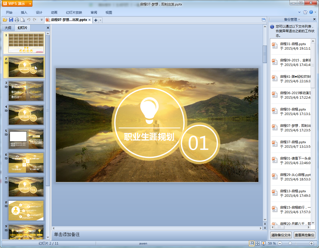This screenshot has width=319, height=248.
Task: Open the WPS 演示 application menu arrow
Action: tap(30, 4)
